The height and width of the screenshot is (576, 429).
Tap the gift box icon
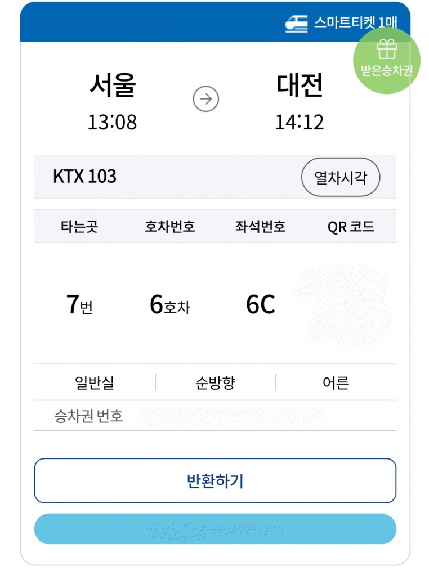387,49
